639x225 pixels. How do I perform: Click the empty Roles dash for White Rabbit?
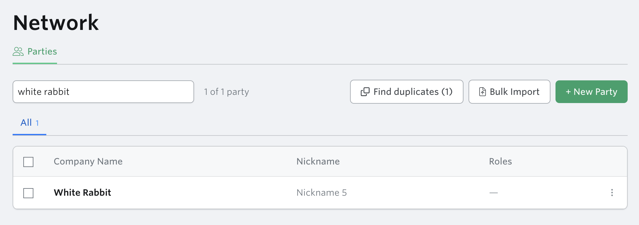[493, 193]
